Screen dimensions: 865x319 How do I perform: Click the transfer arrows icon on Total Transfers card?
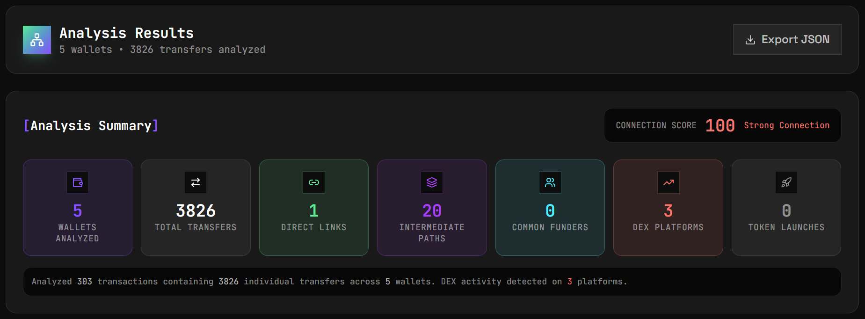[196, 182]
